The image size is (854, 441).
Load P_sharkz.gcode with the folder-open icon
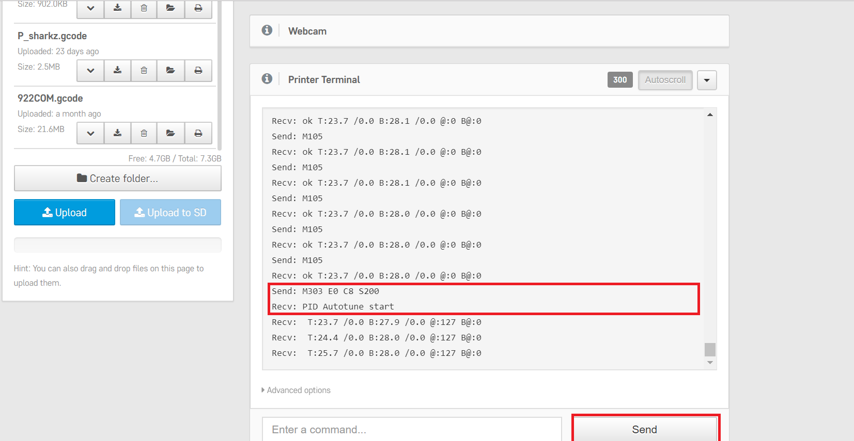click(170, 71)
